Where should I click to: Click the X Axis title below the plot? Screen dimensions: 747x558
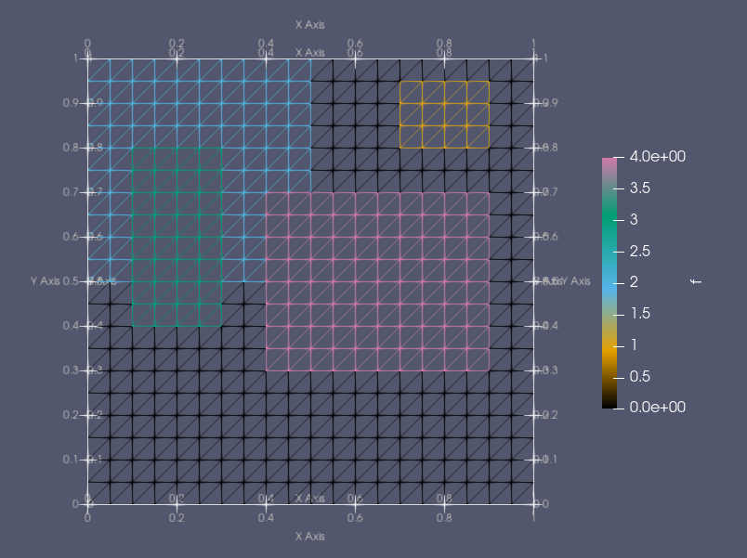[x=310, y=537]
